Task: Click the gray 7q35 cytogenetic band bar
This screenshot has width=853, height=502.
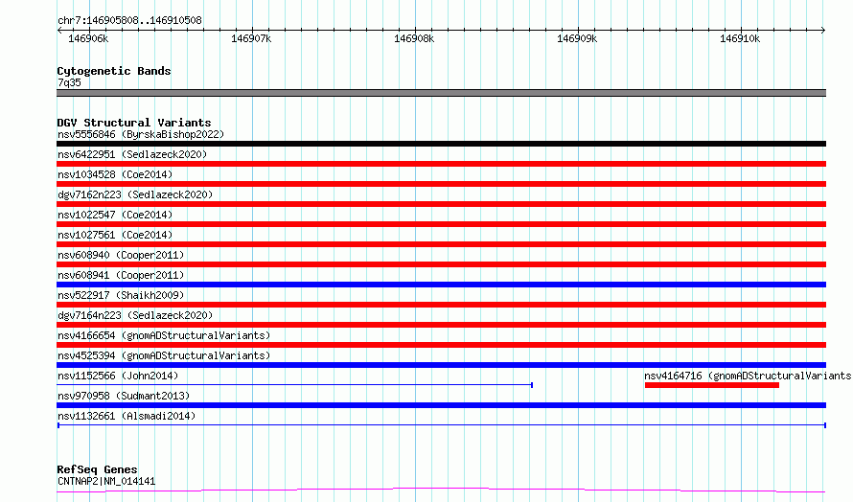Action: (441, 93)
